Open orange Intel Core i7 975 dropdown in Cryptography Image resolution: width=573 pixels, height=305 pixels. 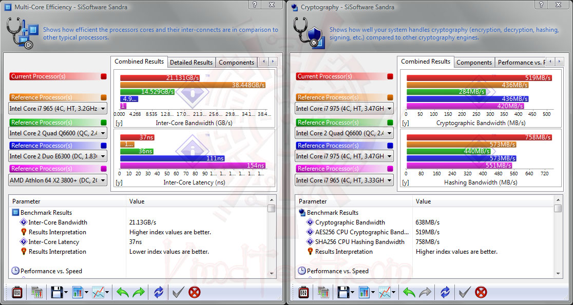(x=344, y=108)
